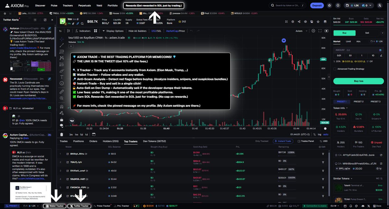Open the notifications bell icon
This screenshot has width=389, height=209.
click(338, 5)
